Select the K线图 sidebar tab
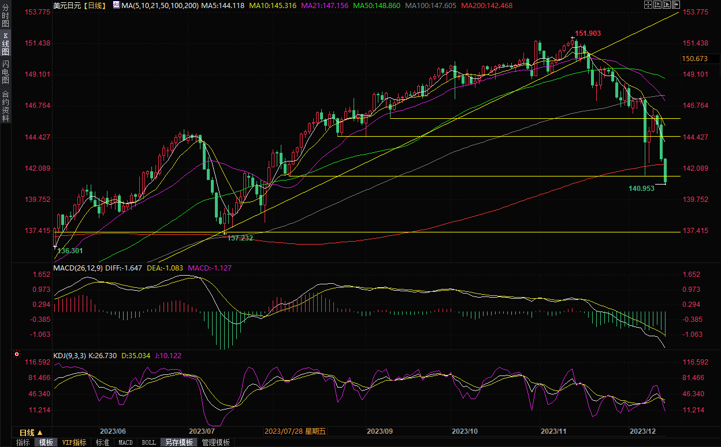 (5, 44)
